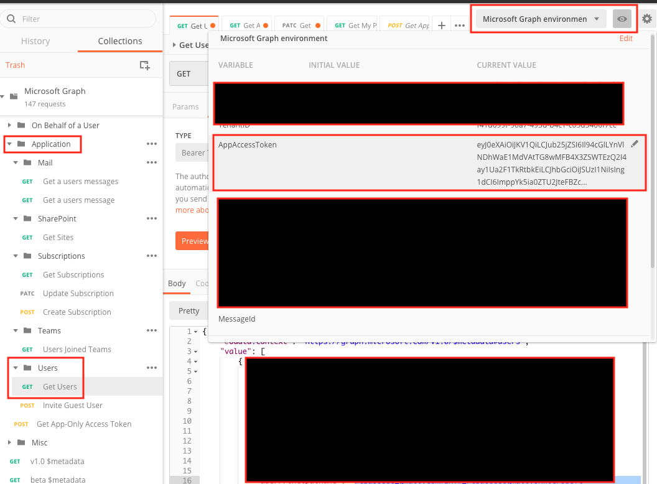Add a new request tab with plus

(x=442, y=26)
